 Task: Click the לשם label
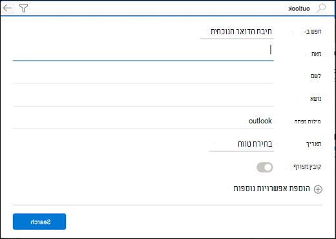pos(316,76)
